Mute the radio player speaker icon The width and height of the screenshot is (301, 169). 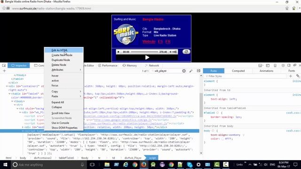coord(170,52)
